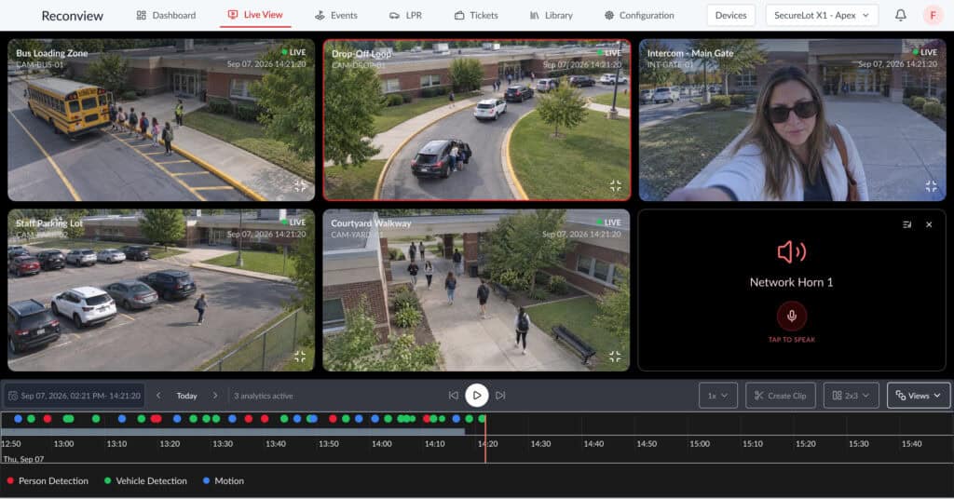Screen dimensions: 954x499
Task: Open the 2x3 grid layout dropdown
Action: [851, 396]
